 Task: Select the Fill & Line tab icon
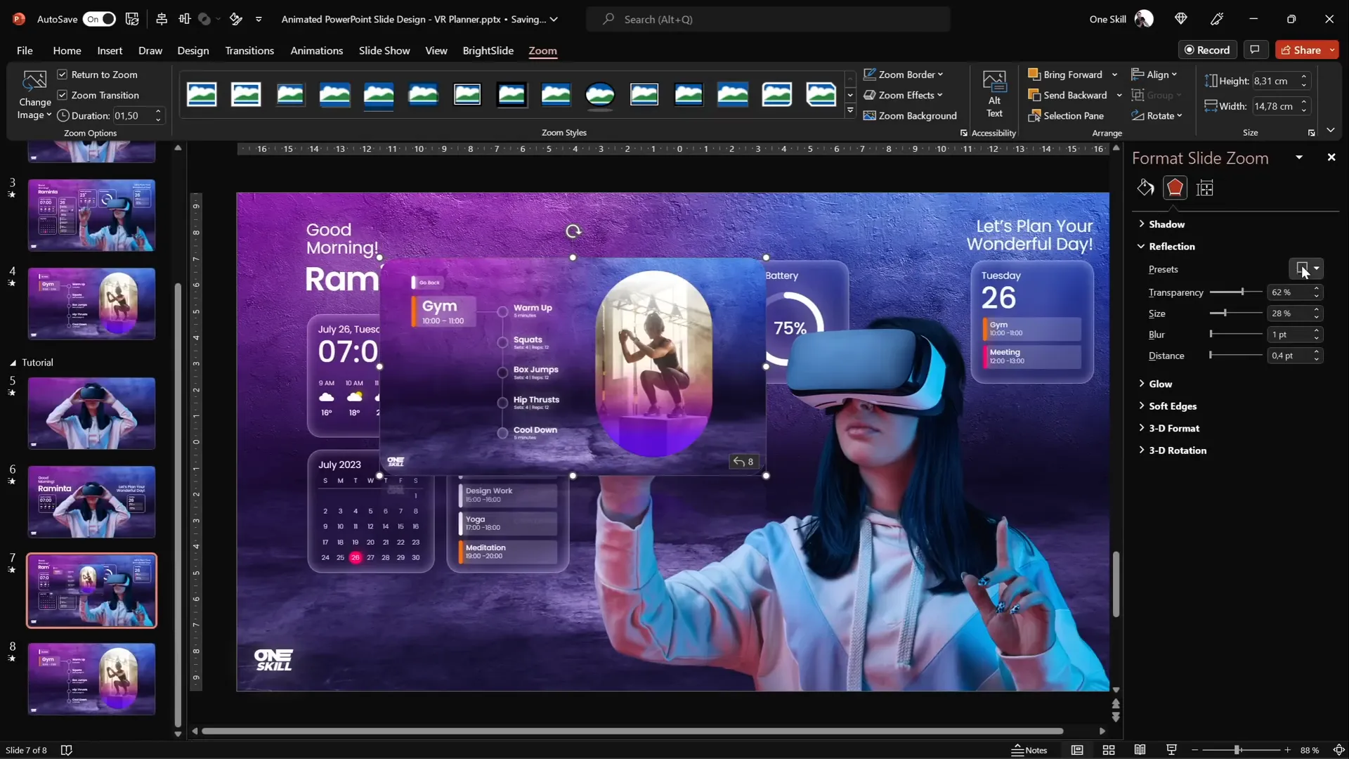pos(1145,188)
